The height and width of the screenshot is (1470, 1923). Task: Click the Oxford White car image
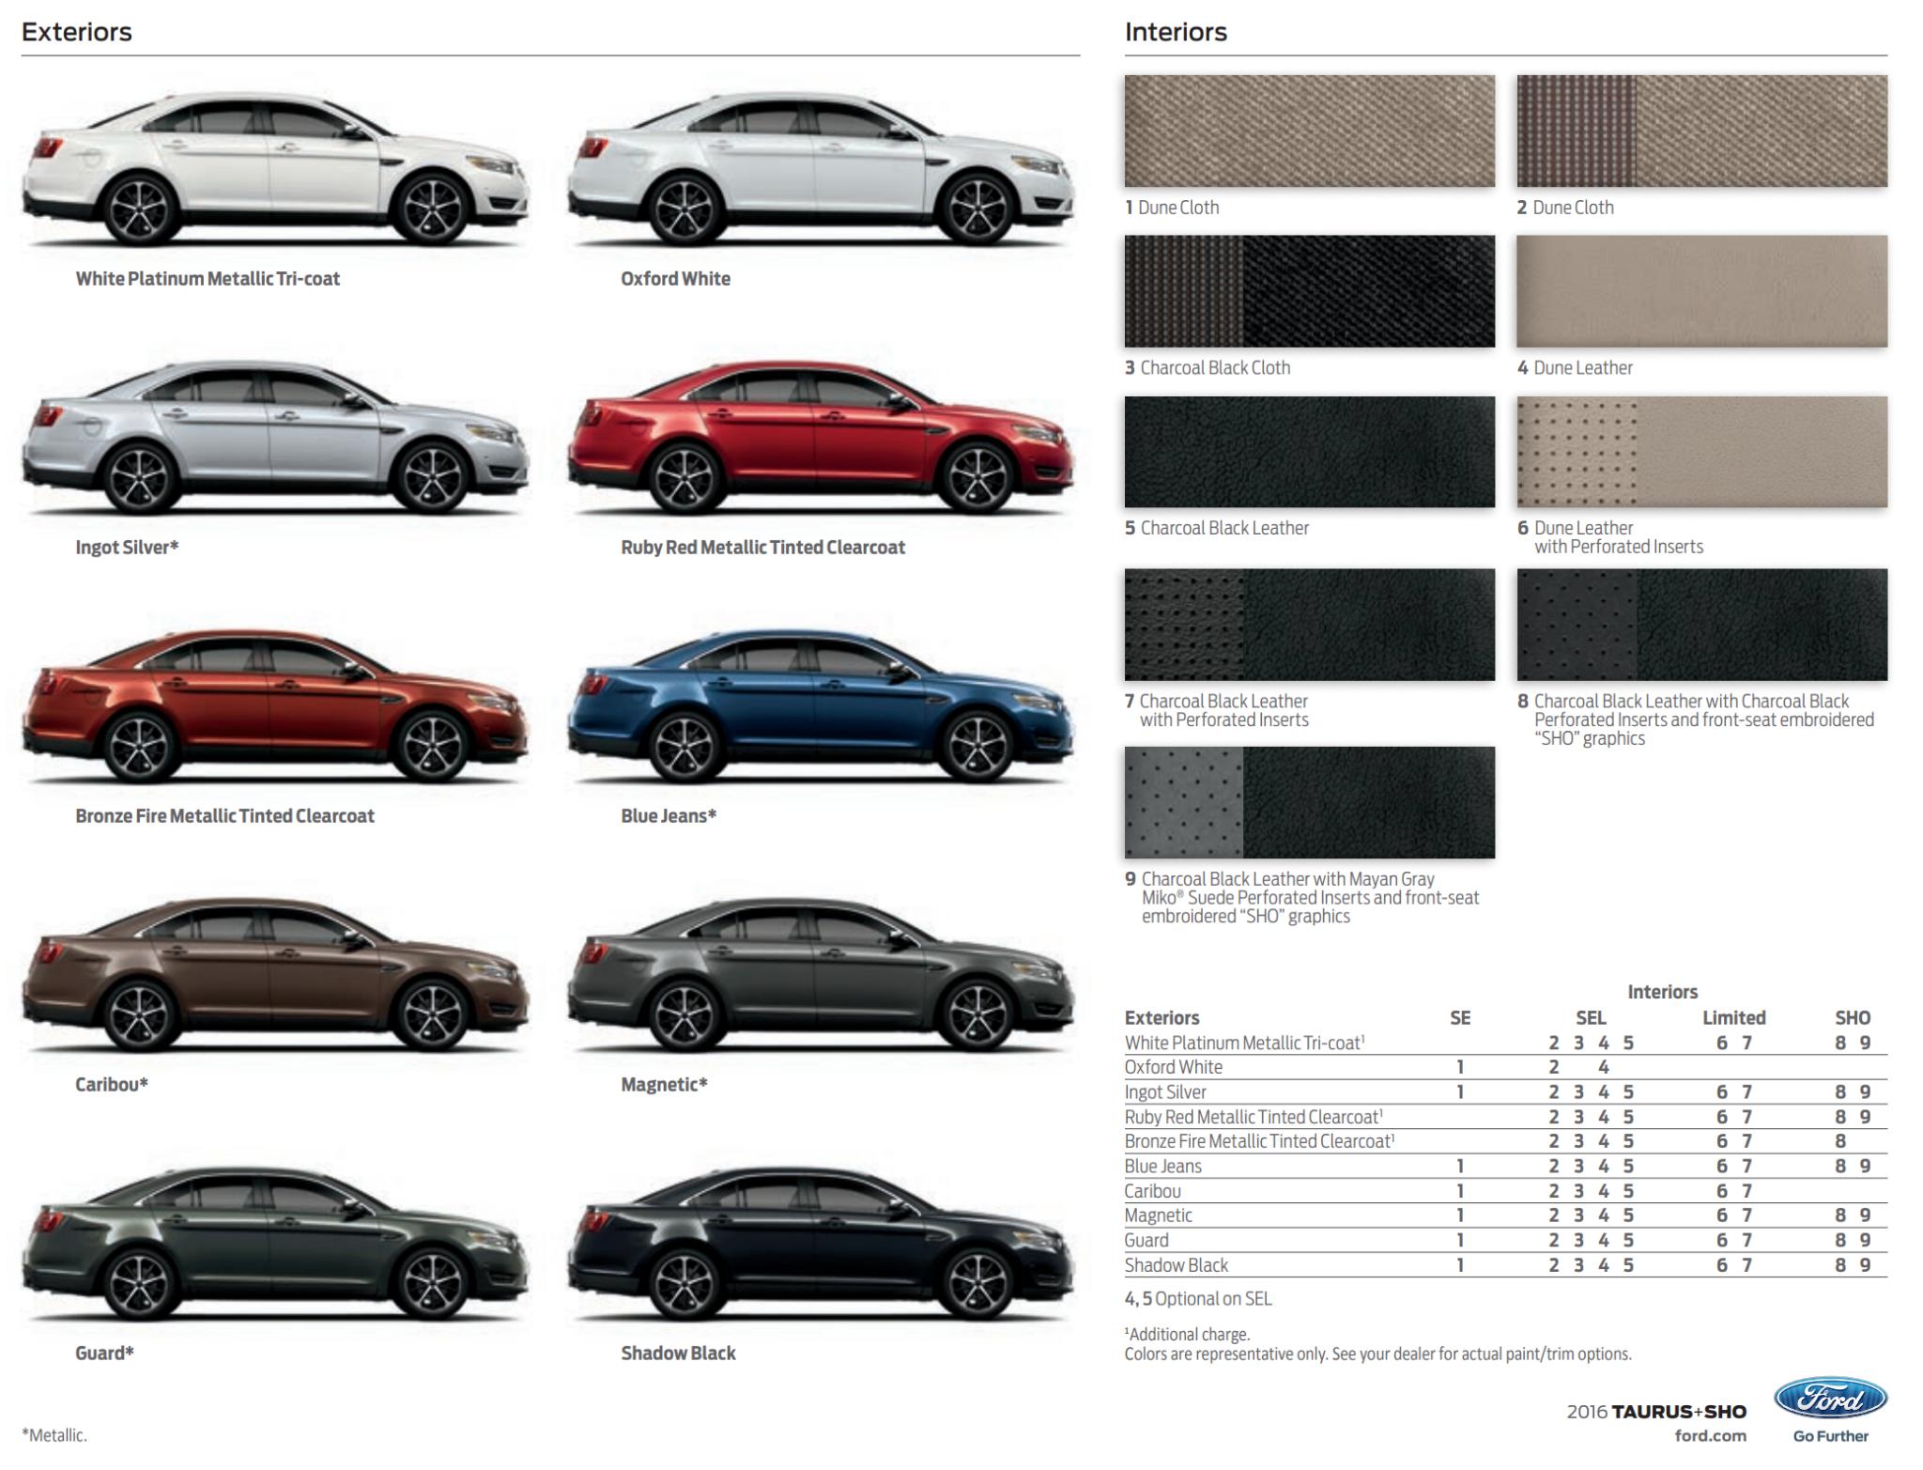coord(821,169)
